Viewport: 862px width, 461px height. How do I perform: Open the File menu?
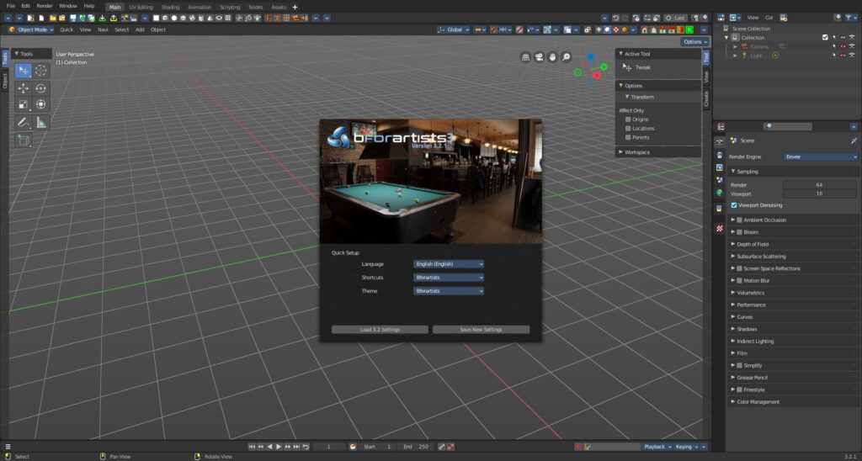tap(10, 6)
